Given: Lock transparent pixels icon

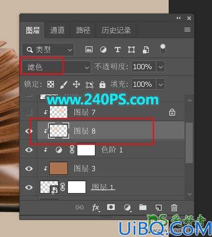Looking at the screenshot, I should pos(51,84).
